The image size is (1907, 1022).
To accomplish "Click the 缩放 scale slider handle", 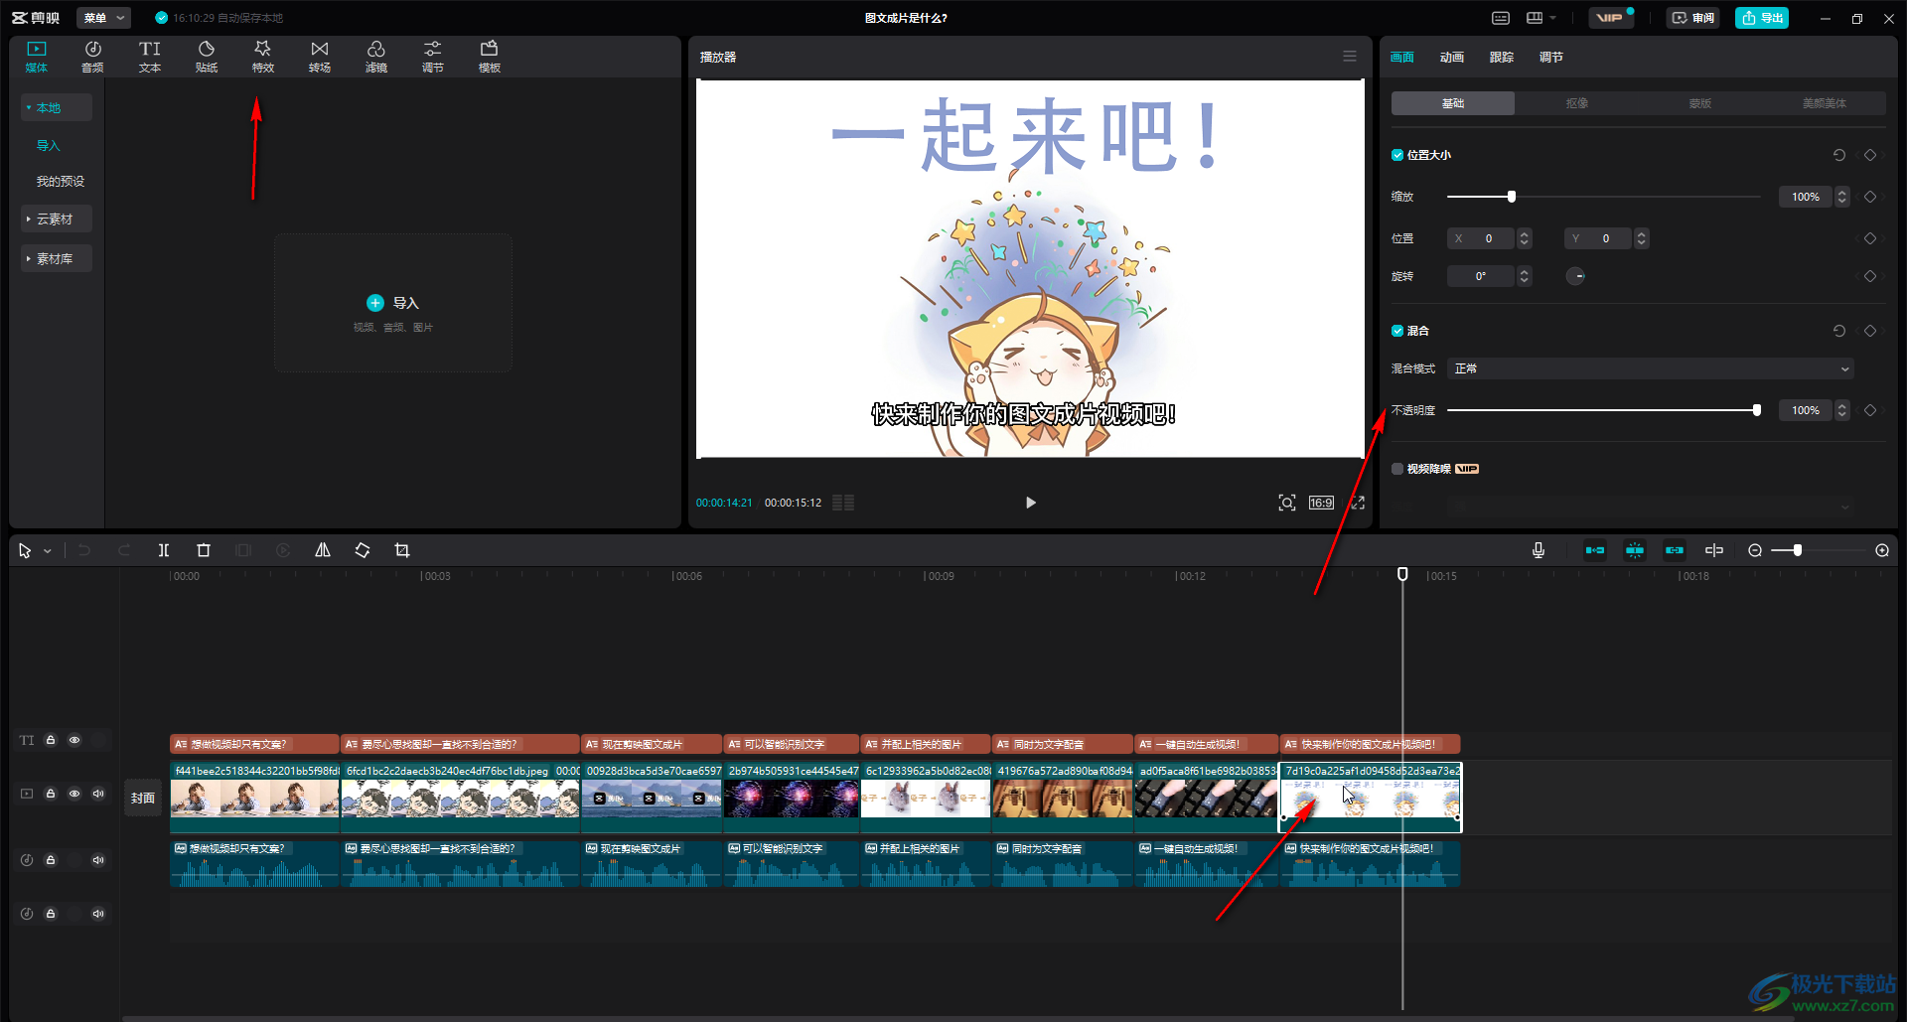I will pos(1512,197).
